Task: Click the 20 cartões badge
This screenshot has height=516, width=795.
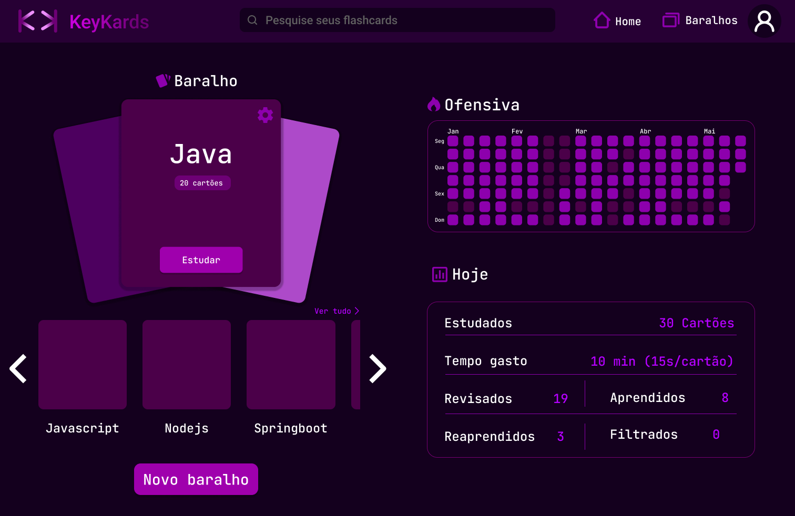Action: click(x=201, y=183)
